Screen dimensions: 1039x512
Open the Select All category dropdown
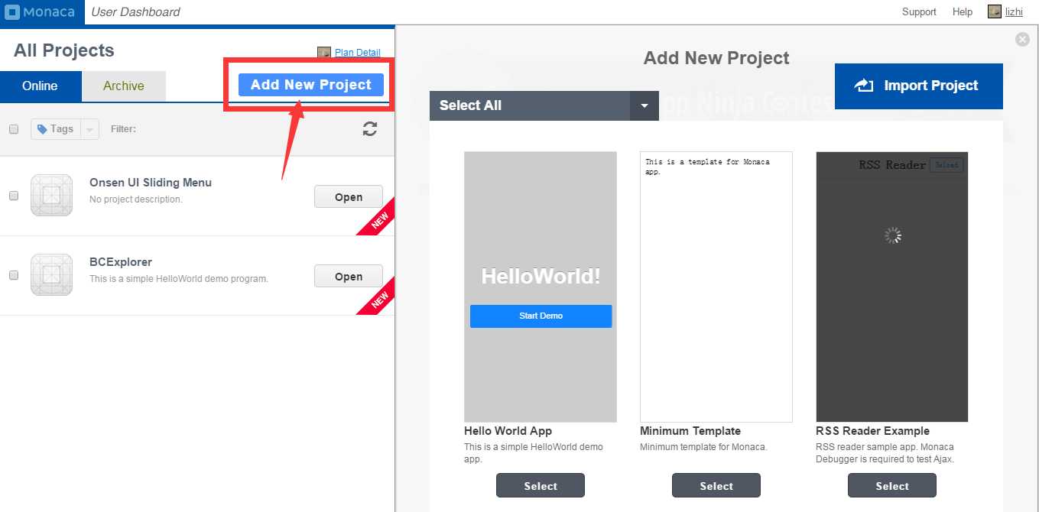tap(544, 105)
